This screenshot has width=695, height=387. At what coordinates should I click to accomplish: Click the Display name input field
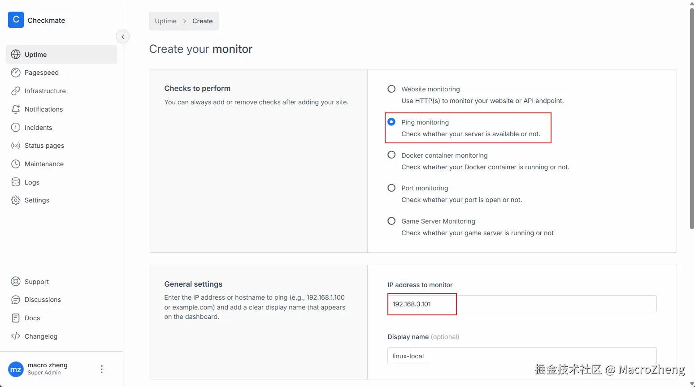522,356
